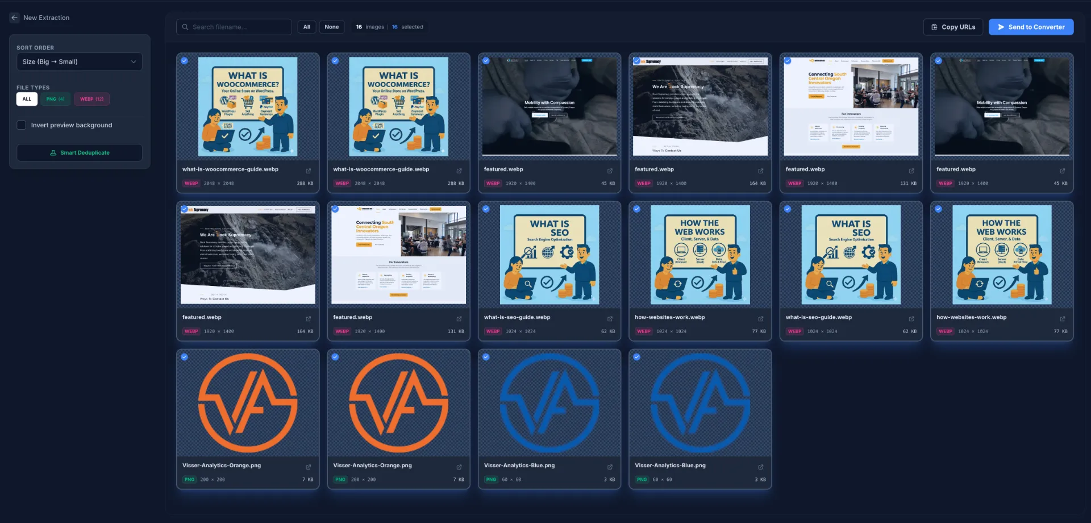Click Copy URLs button
Viewport: 1091px width, 523px height.
953,27
